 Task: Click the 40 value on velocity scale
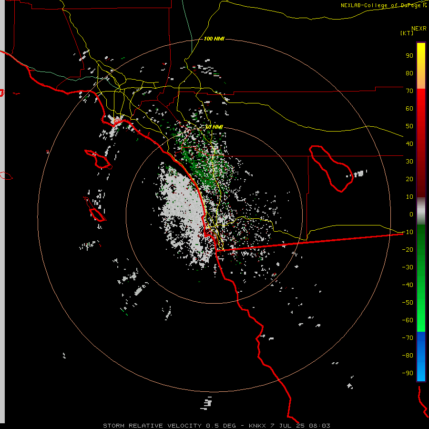coord(409,144)
